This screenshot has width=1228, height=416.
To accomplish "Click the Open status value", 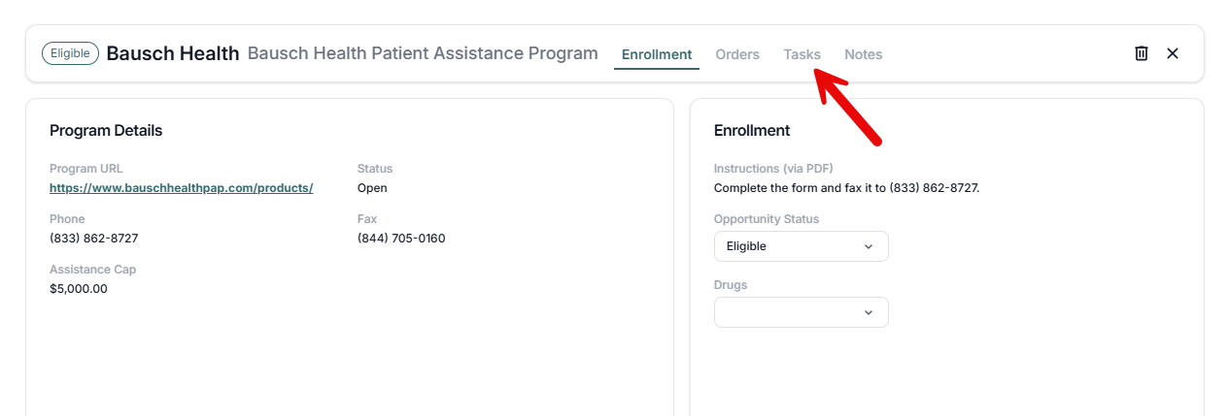I will pos(372,188).
